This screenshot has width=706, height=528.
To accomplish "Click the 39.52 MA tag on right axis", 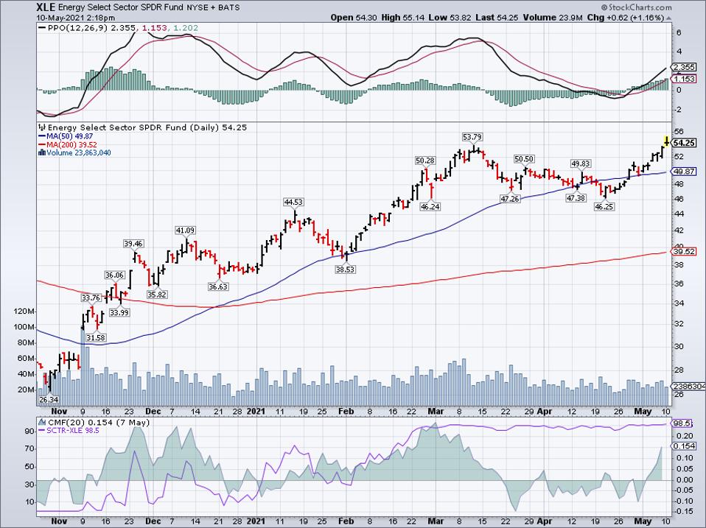I will point(684,251).
